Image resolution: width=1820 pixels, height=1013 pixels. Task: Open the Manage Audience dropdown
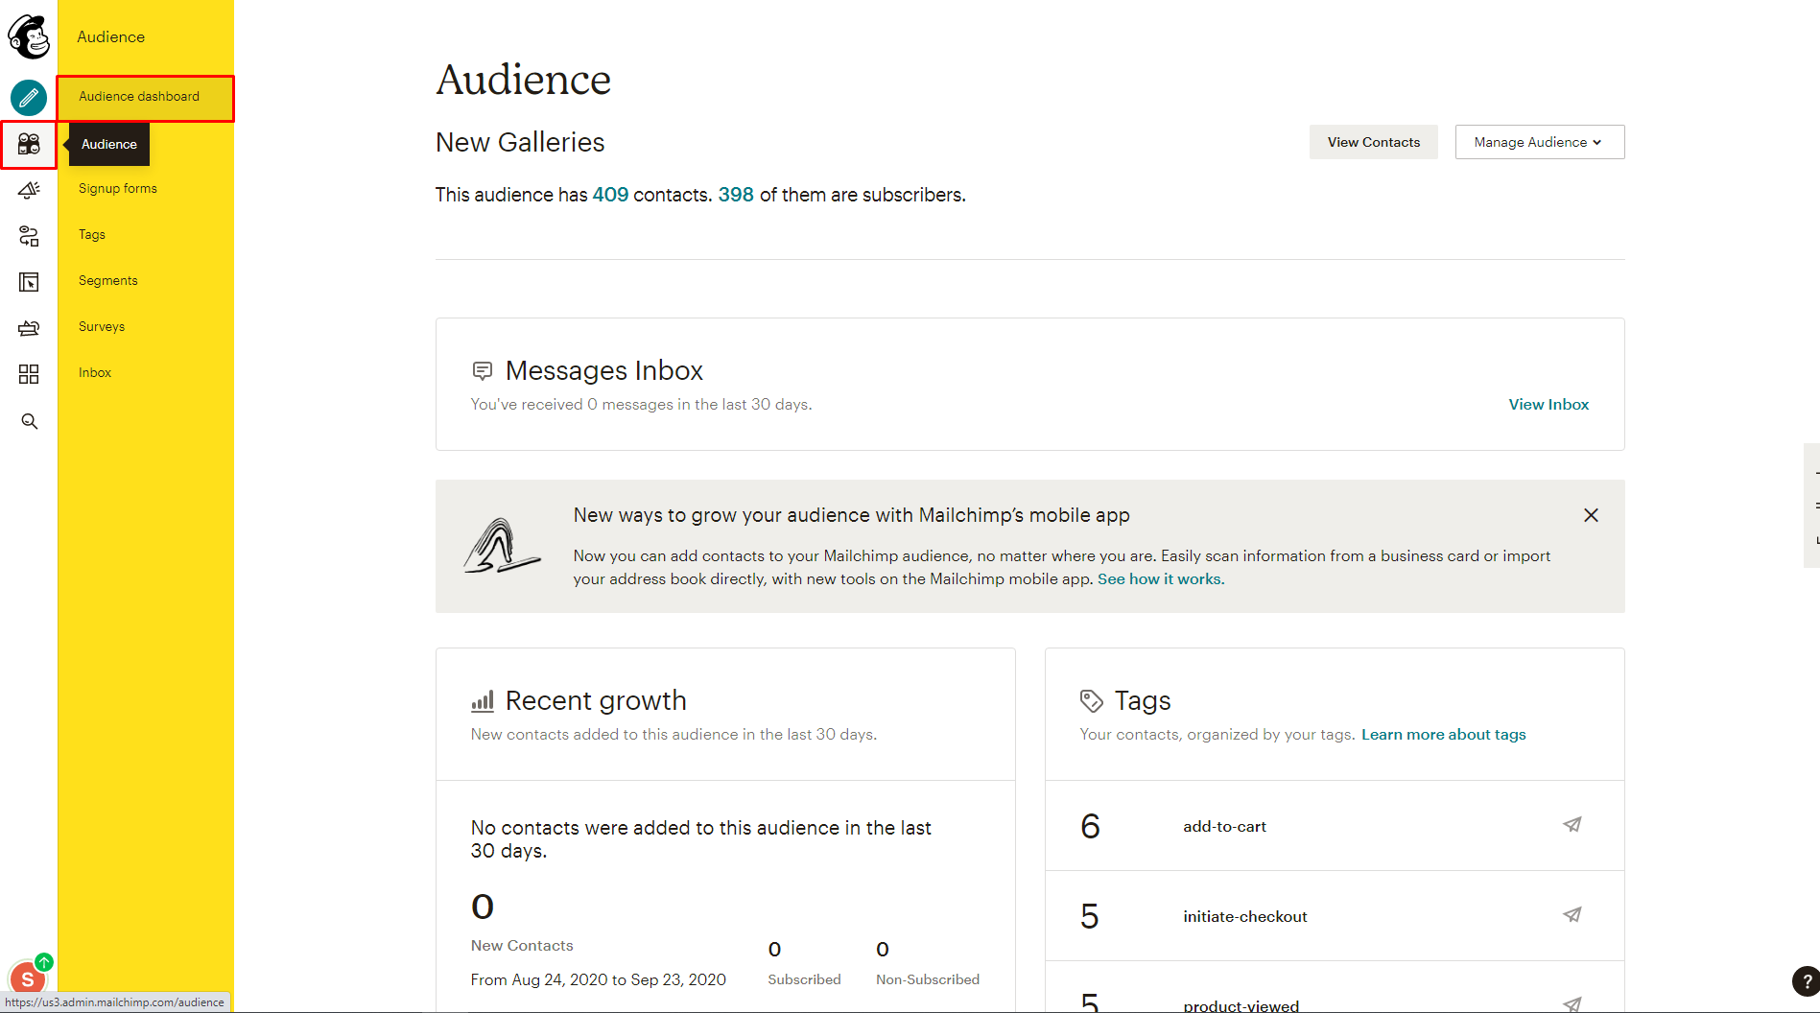tap(1539, 142)
